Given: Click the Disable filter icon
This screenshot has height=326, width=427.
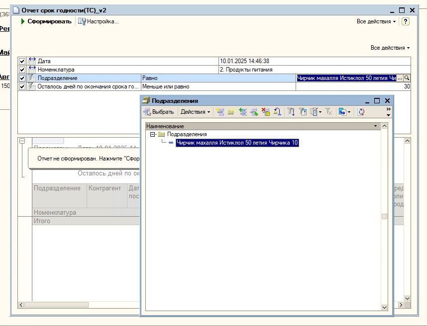Looking at the screenshot, I should (328, 112).
